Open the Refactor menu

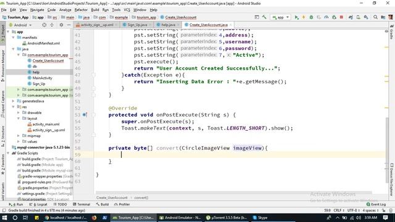click(81, 10)
